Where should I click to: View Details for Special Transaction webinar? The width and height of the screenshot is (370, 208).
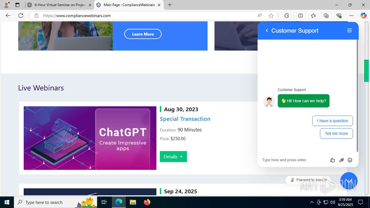coord(173,157)
